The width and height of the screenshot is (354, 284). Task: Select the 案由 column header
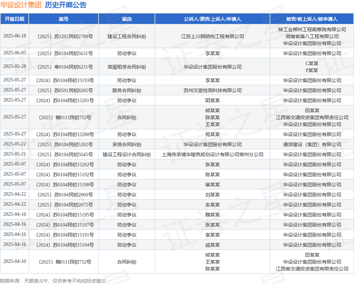point(127,19)
